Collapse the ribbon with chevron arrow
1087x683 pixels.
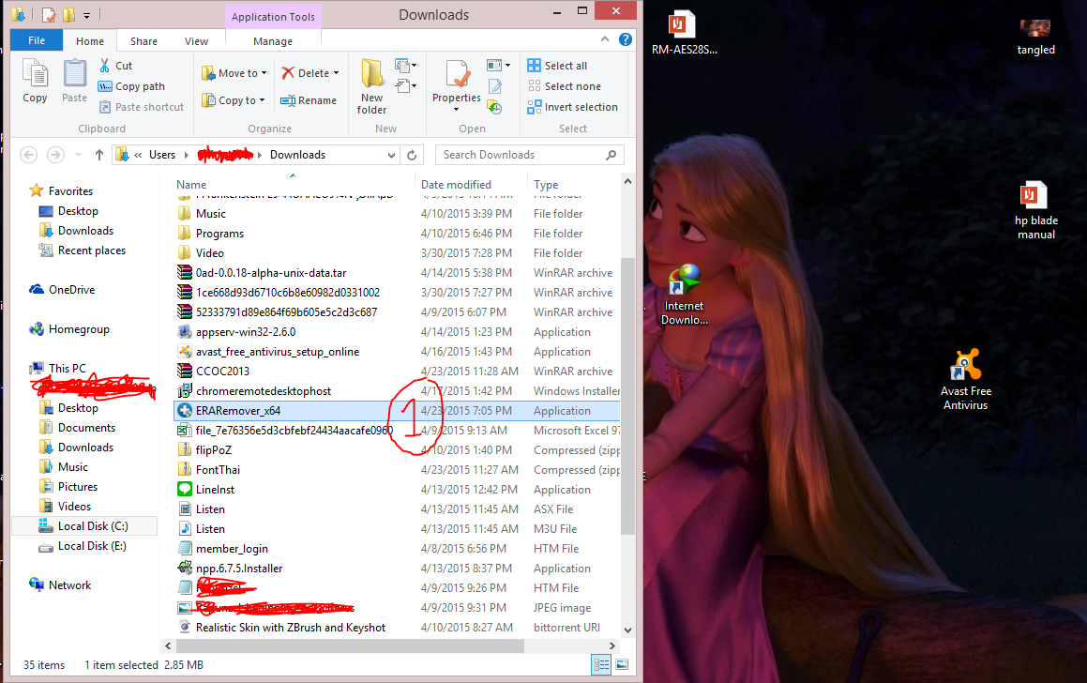605,39
